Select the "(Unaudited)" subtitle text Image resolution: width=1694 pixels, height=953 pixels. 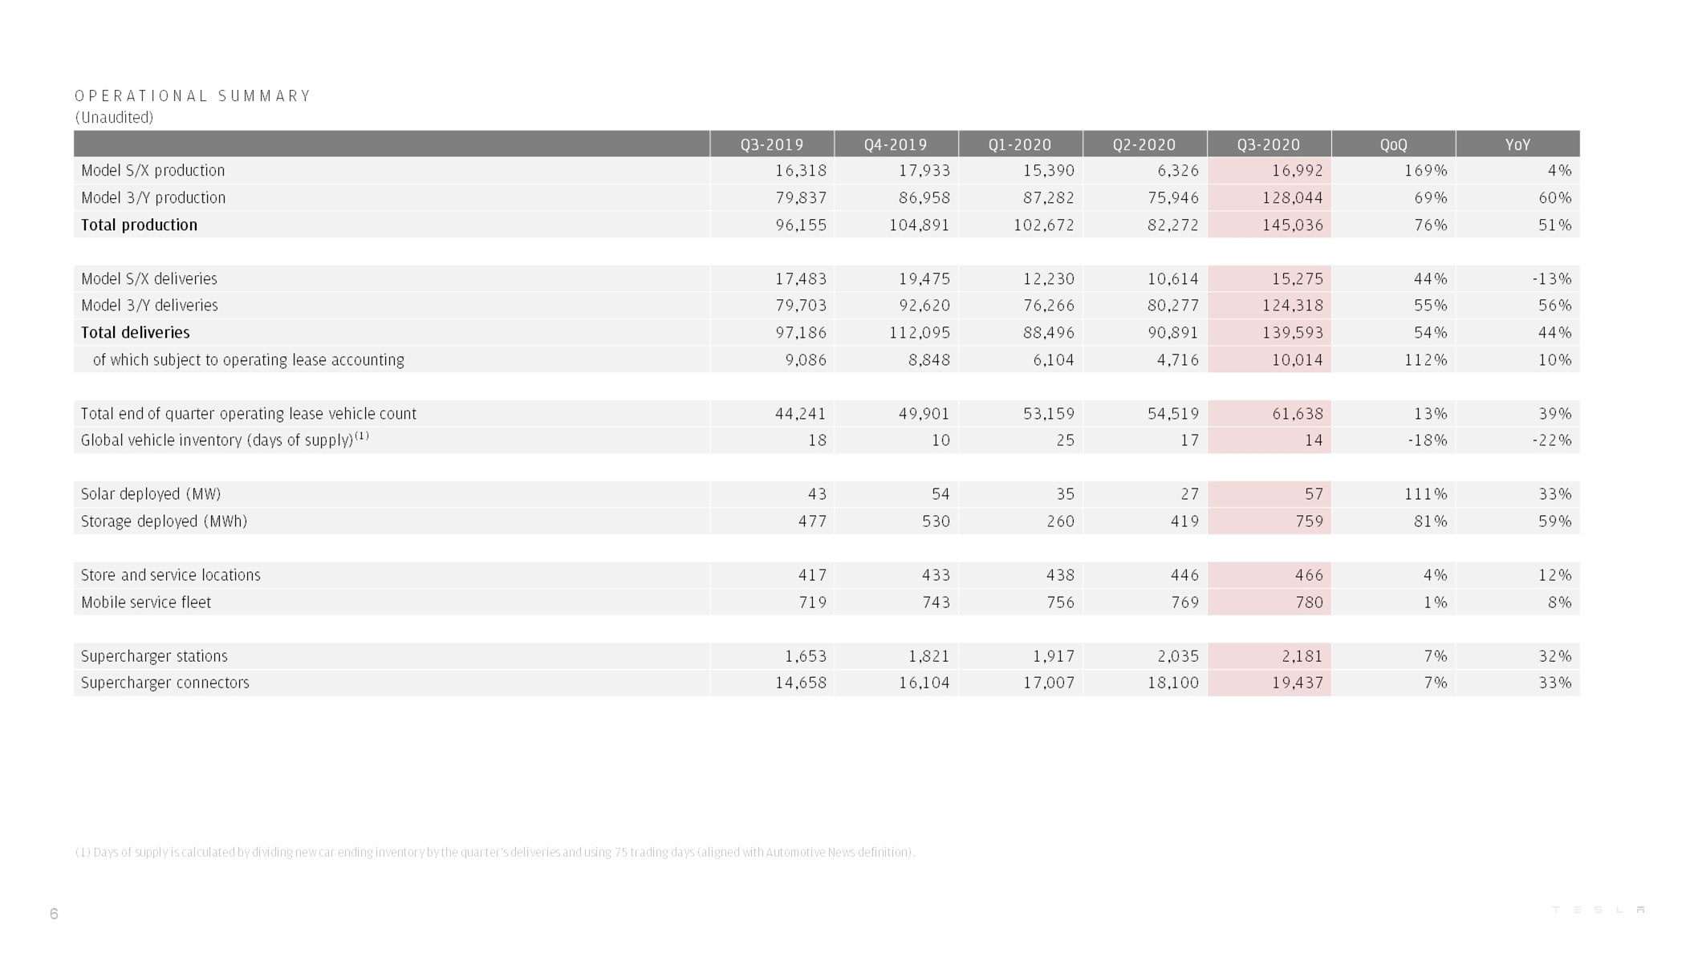click(114, 118)
